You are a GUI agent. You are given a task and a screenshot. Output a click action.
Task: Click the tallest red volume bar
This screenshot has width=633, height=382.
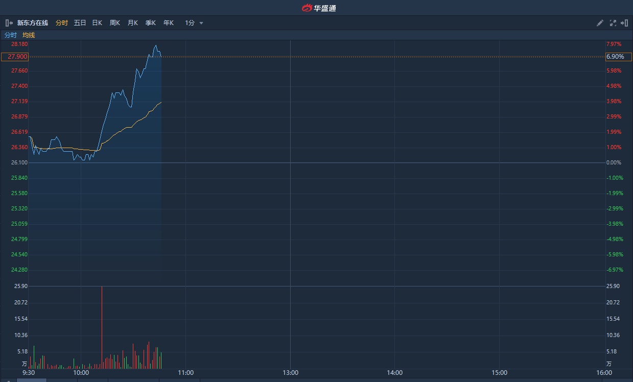click(x=102, y=327)
